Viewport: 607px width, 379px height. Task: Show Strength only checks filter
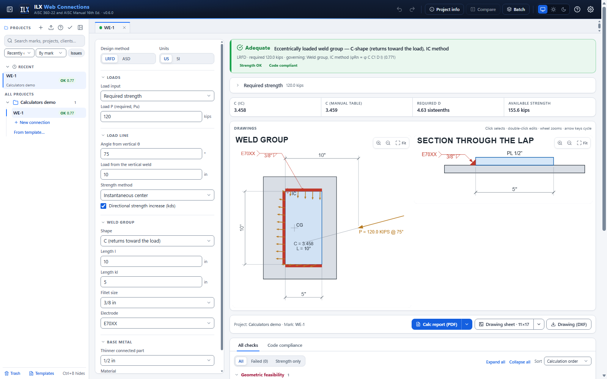coord(288,361)
